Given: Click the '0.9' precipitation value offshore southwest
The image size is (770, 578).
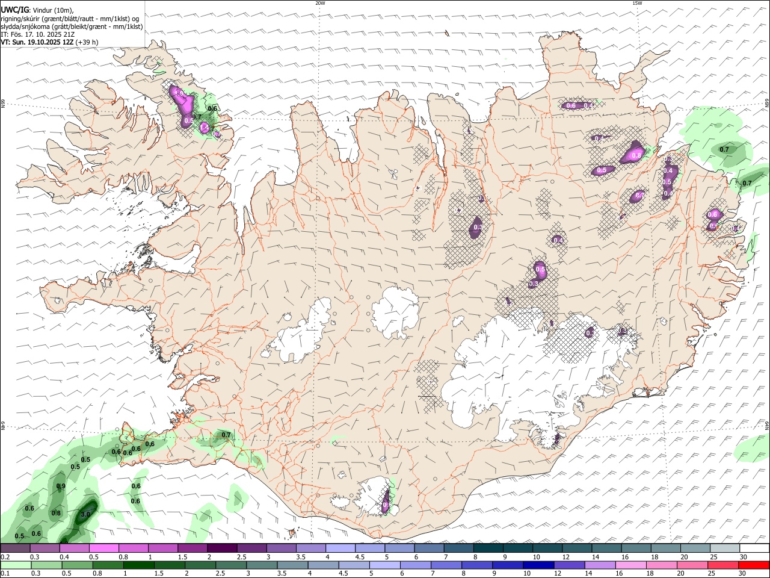Looking at the screenshot, I should (61, 486).
